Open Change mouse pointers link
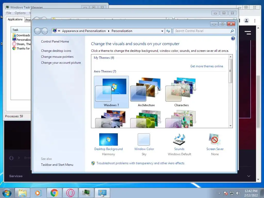 (57, 57)
